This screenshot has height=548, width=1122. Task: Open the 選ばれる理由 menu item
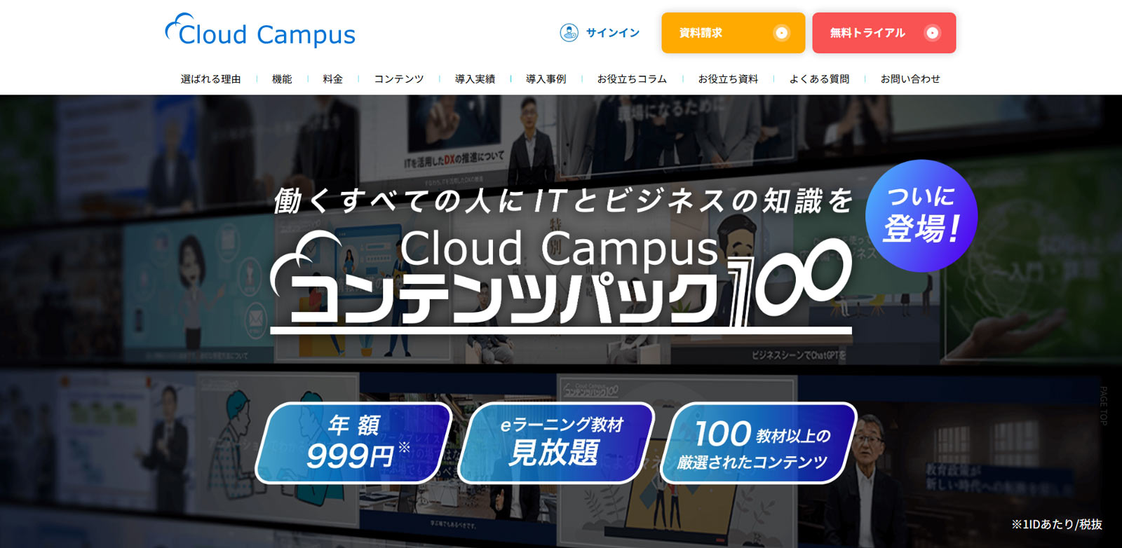pyautogui.click(x=210, y=79)
